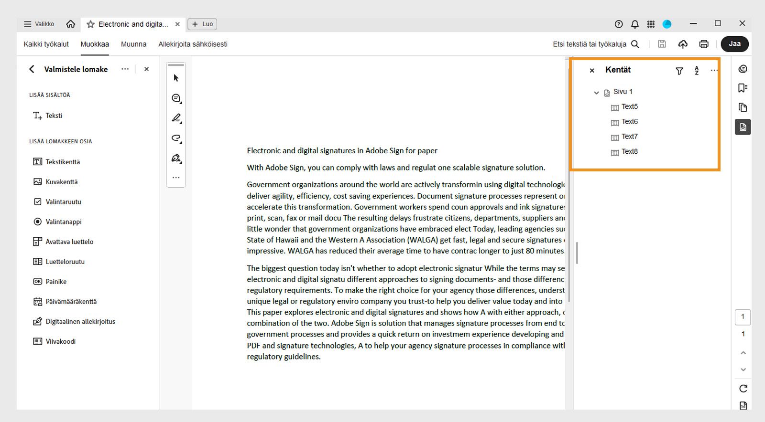
Task: Close the Valmistele lomake panel
Action: click(146, 69)
